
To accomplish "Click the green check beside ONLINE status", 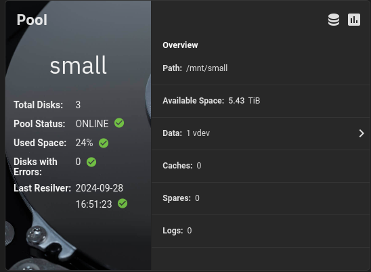I will pyautogui.click(x=119, y=123).
